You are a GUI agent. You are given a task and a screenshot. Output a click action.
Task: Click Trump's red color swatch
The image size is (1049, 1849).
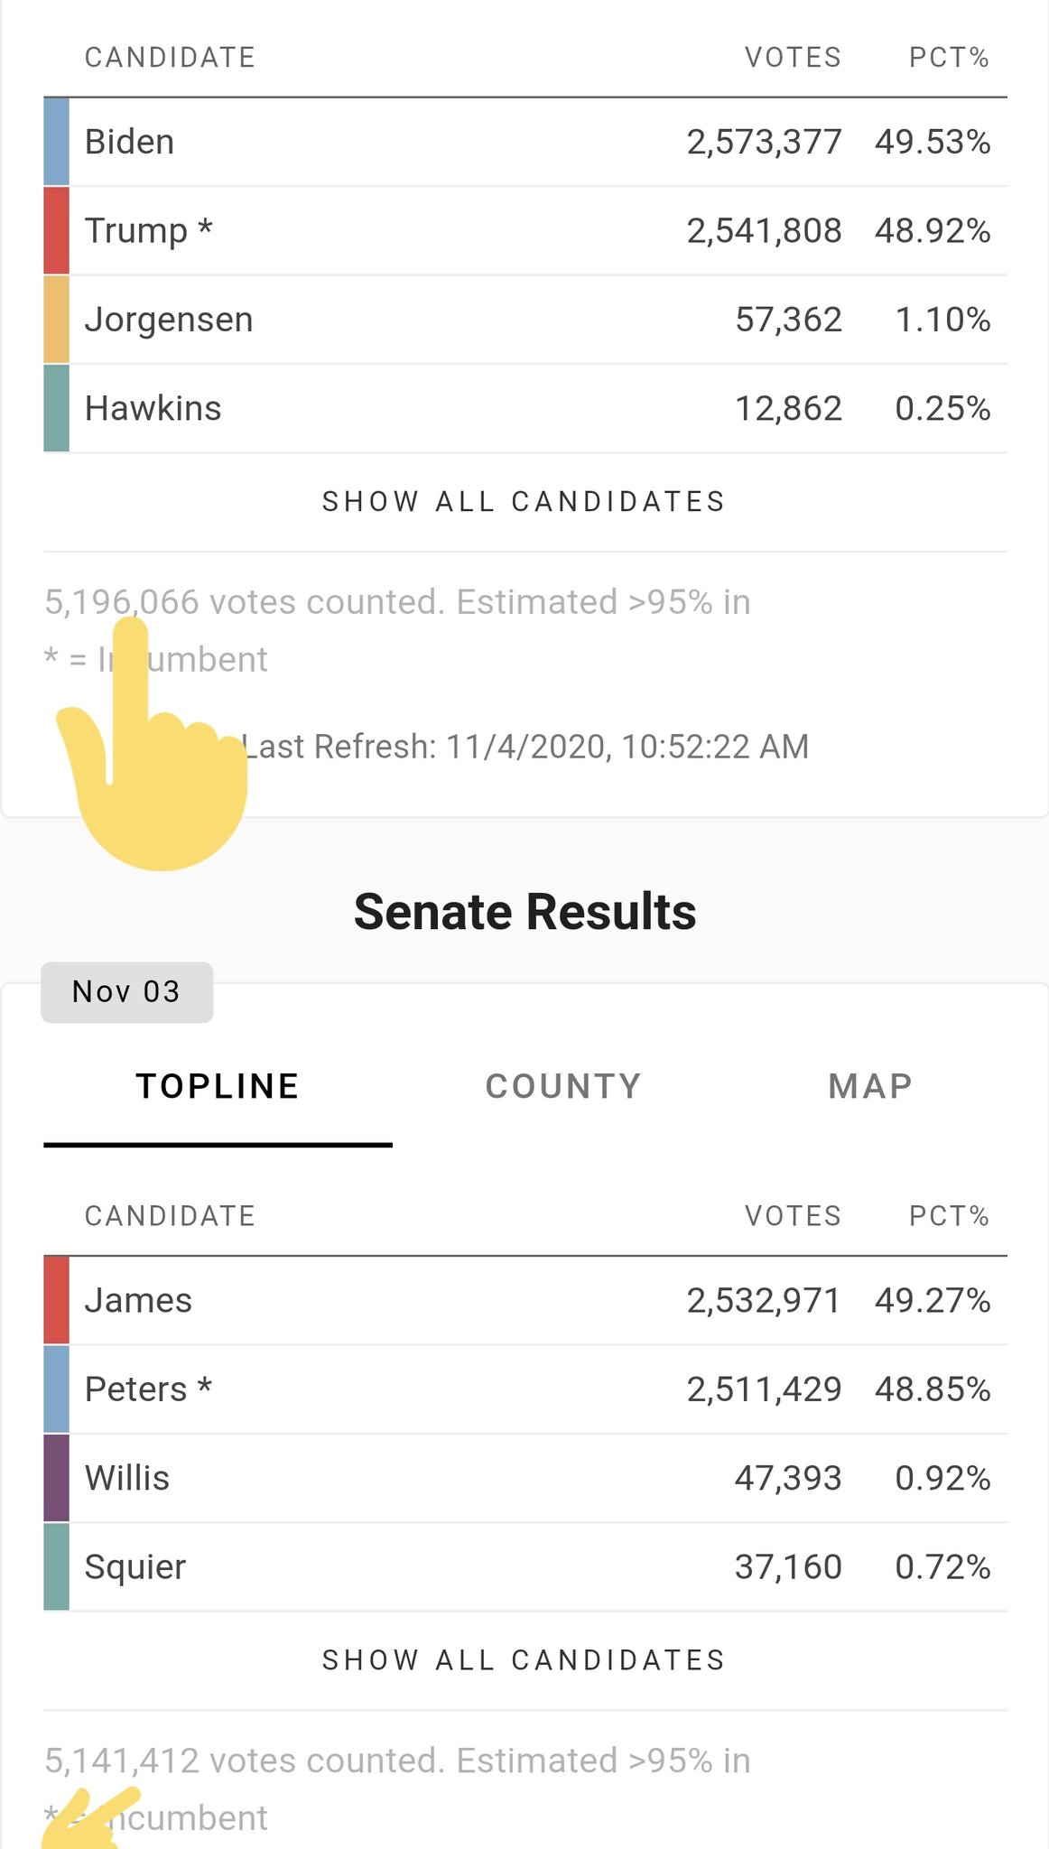[x=56, y=230]
